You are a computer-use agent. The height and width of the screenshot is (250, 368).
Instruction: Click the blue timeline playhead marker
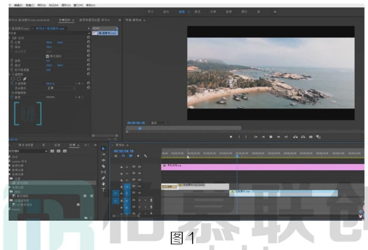click(x=237, y=156)
